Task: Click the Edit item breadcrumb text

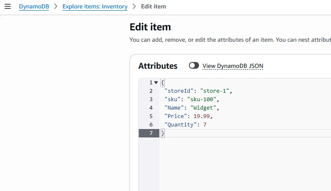Action: point(153,6)
